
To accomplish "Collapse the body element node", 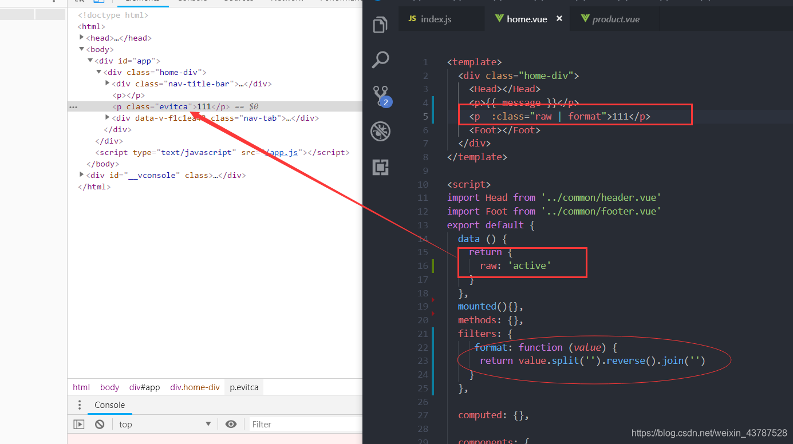I will (82, 49).
